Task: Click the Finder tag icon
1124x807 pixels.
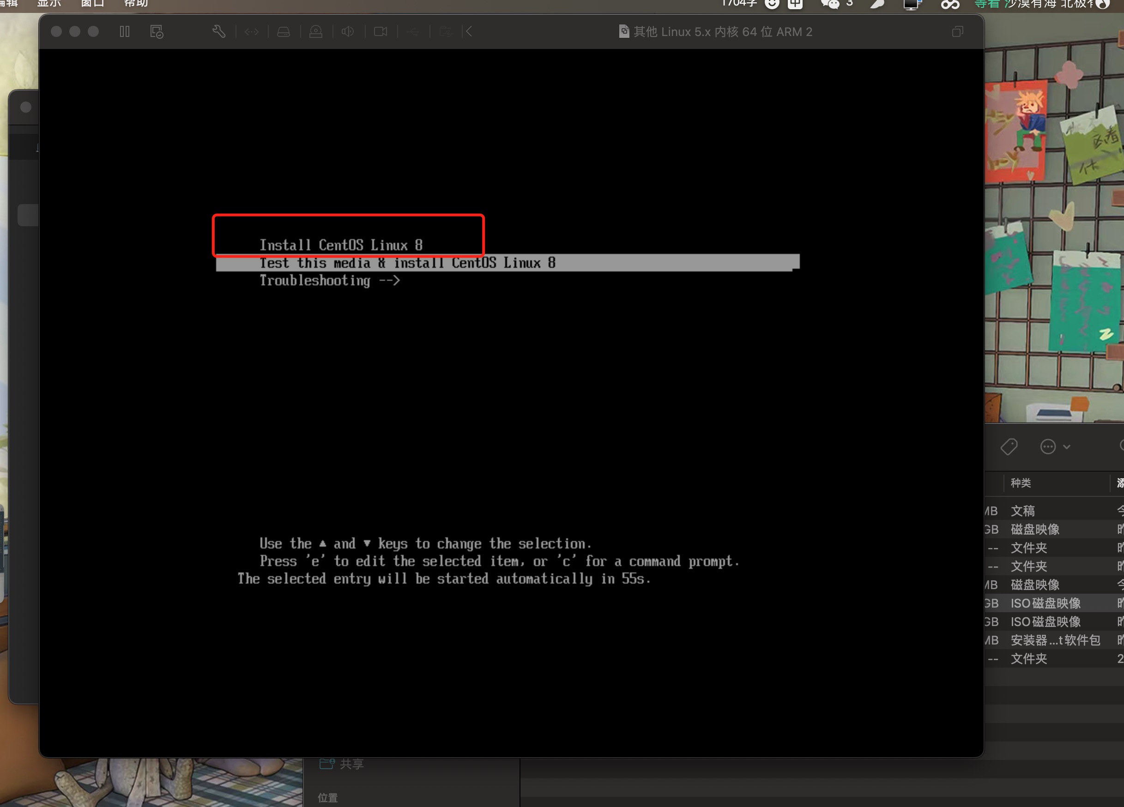Action: [x=1009, y=447]
